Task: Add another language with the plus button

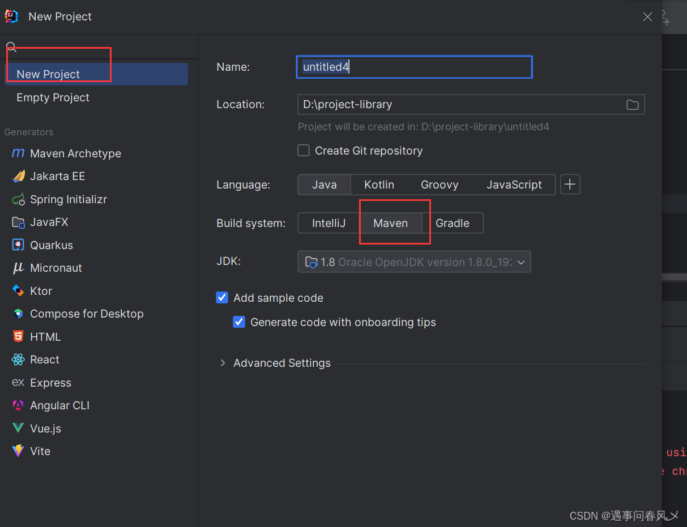Action: tap(570, 185)
